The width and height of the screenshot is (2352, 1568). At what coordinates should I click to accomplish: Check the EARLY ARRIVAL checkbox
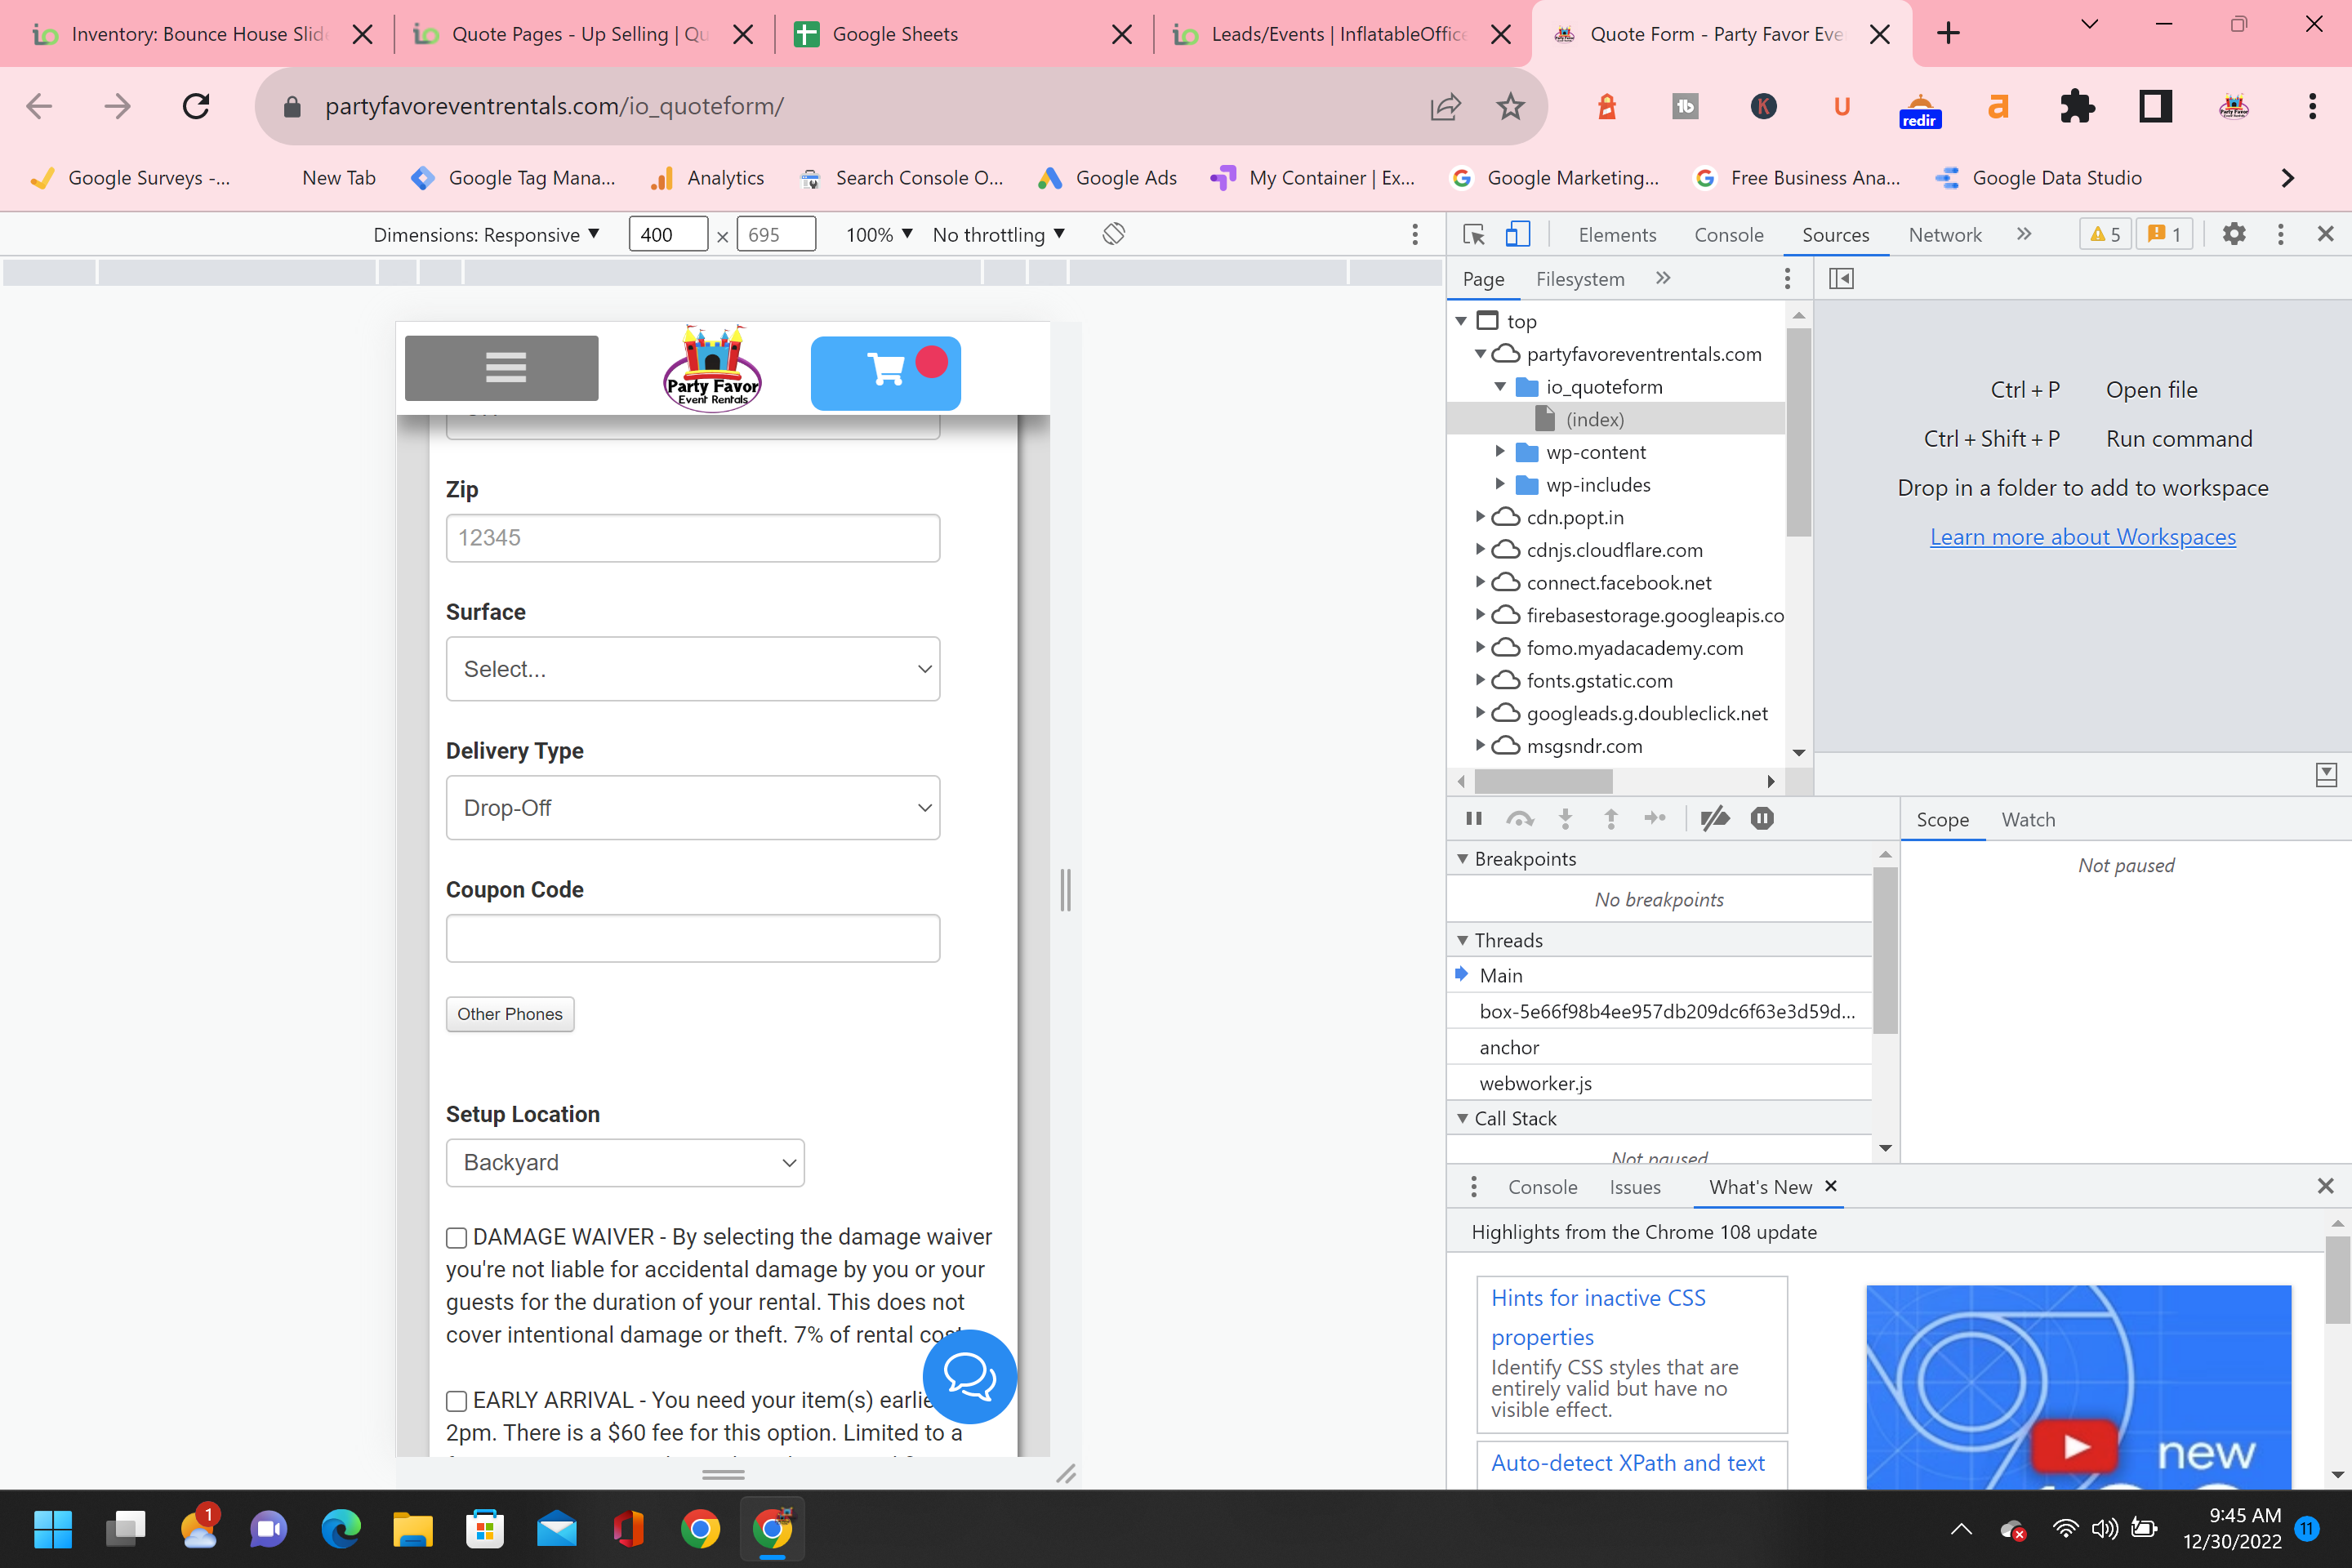pyautogui.click(x=457, y=1401)
